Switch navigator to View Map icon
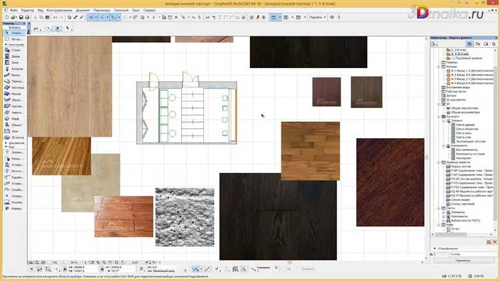 [x=478, y=44]
